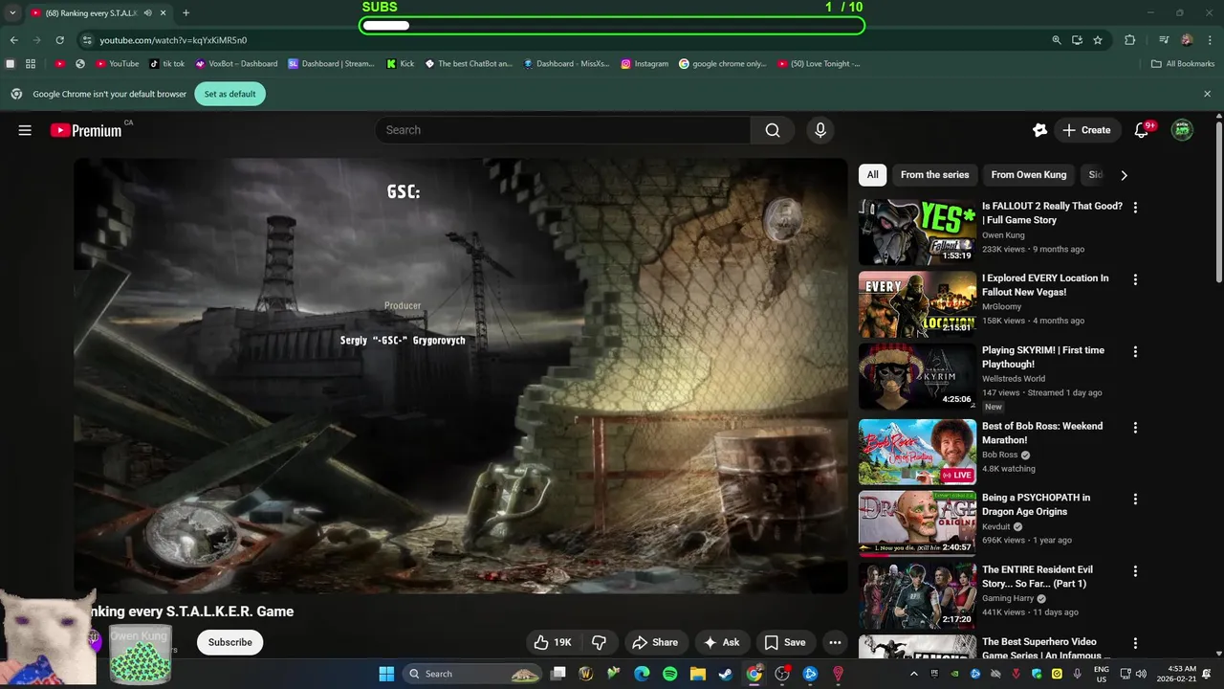Open the account avatar menu
The width and height of the screenshot is (1224, 689).
pos(1182,130)
